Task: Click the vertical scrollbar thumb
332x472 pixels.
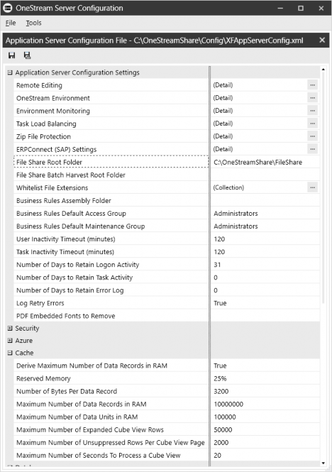Action: [x=323, y=188]
